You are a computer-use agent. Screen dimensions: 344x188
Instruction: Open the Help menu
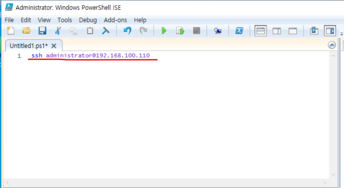click(x=140, y=20)
